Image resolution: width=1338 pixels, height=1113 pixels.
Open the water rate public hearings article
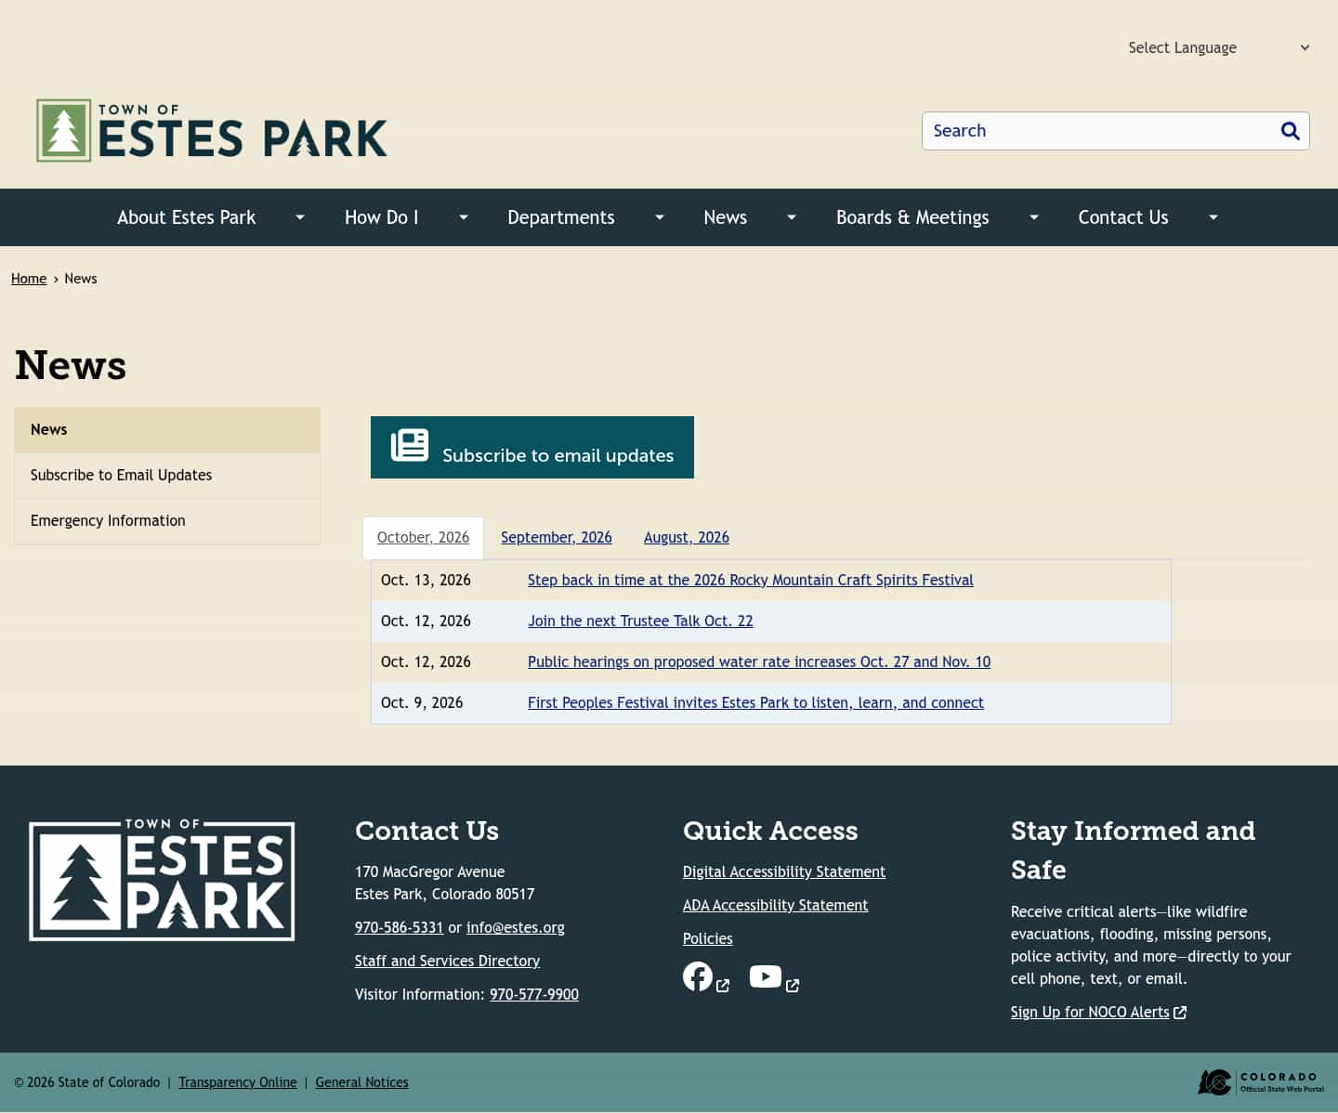pos(759,661)
